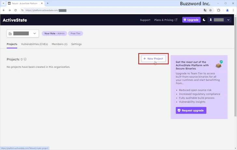Bookmark this page with star icon

[x=210, y=10]
